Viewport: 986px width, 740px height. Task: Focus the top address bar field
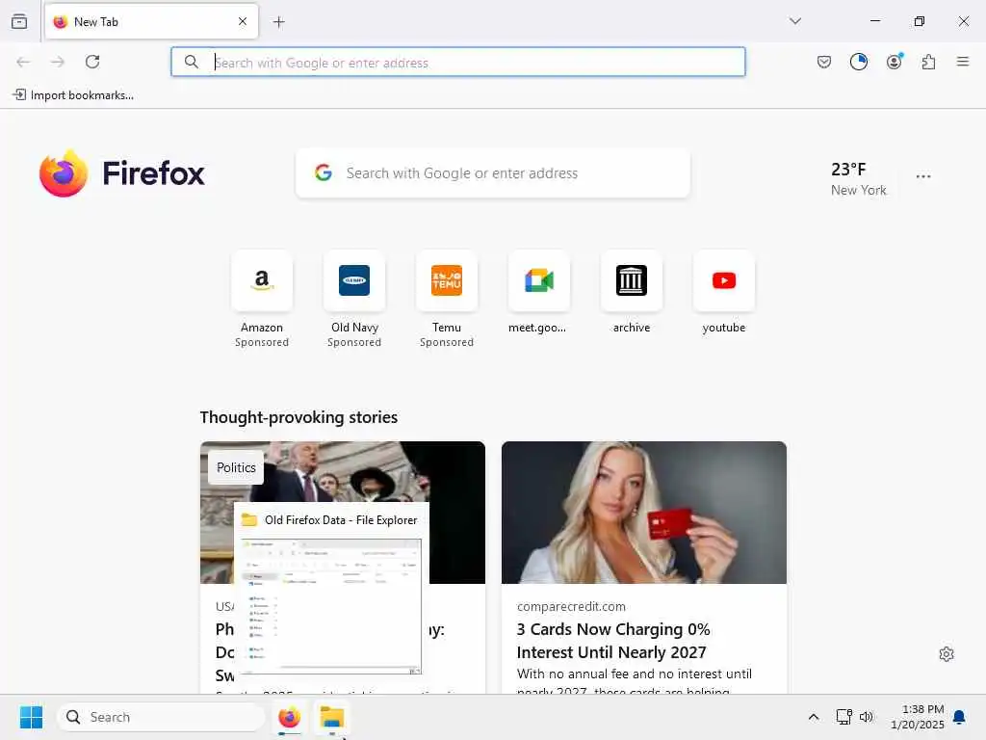click(457, 62)
